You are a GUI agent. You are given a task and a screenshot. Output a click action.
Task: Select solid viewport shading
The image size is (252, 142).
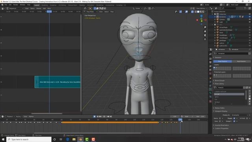coord(198,11)
